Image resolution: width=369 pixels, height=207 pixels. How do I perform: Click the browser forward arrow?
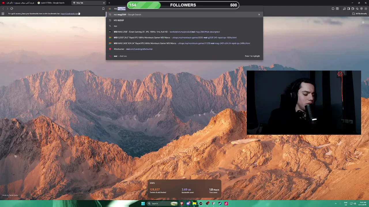click(x=7, y=9)
